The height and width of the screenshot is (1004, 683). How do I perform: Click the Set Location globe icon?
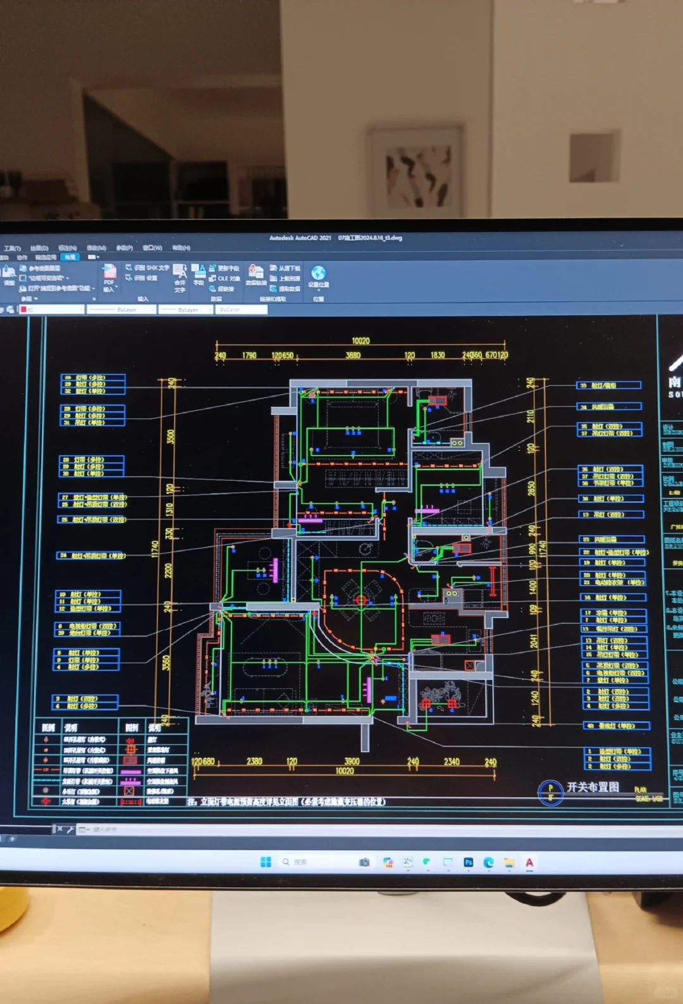318,273
